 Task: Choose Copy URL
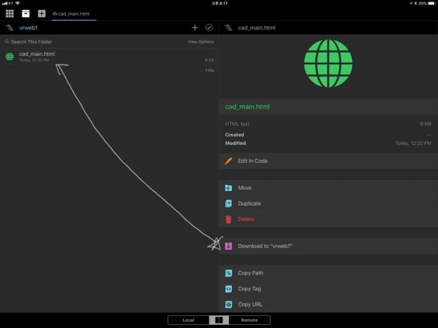[328, 304]
